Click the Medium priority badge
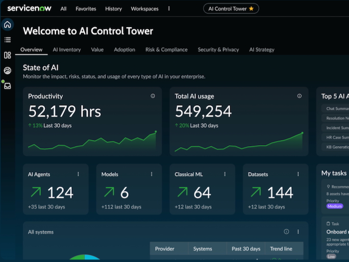This screenshot has width=349, height=262. (335, 206)
